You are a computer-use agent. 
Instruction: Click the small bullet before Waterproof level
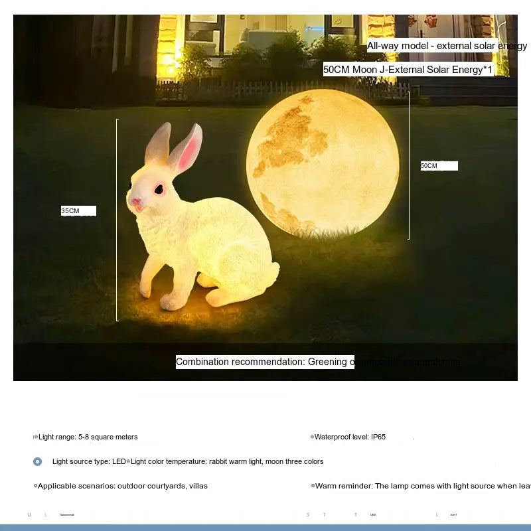pos(312,437)
